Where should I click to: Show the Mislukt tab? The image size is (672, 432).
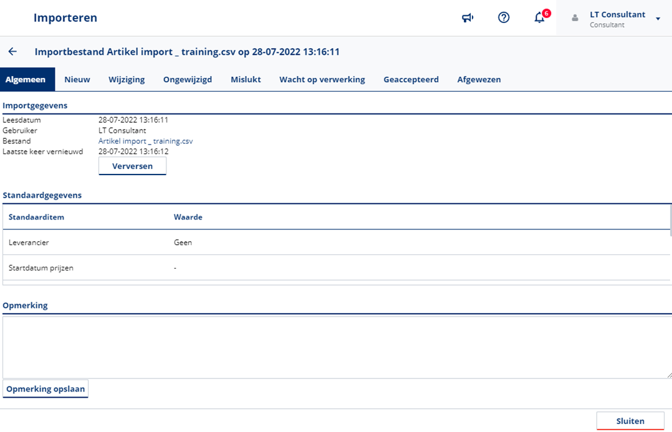(x=246, y=80)
